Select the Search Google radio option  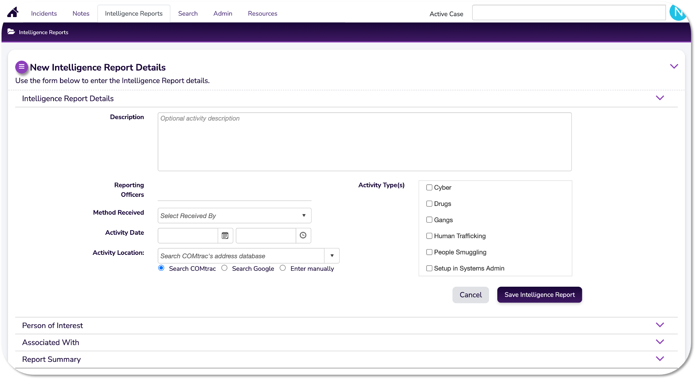click(x=225, y=268)
